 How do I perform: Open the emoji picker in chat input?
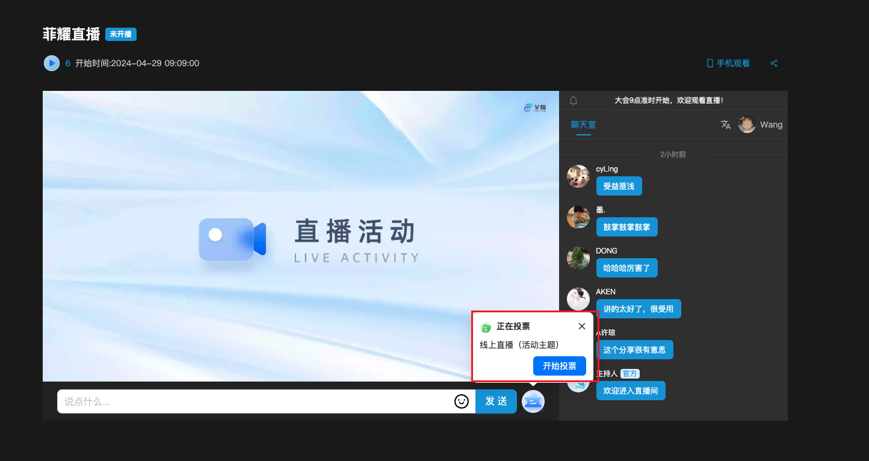pyautogui.click(x=462, y=401)
